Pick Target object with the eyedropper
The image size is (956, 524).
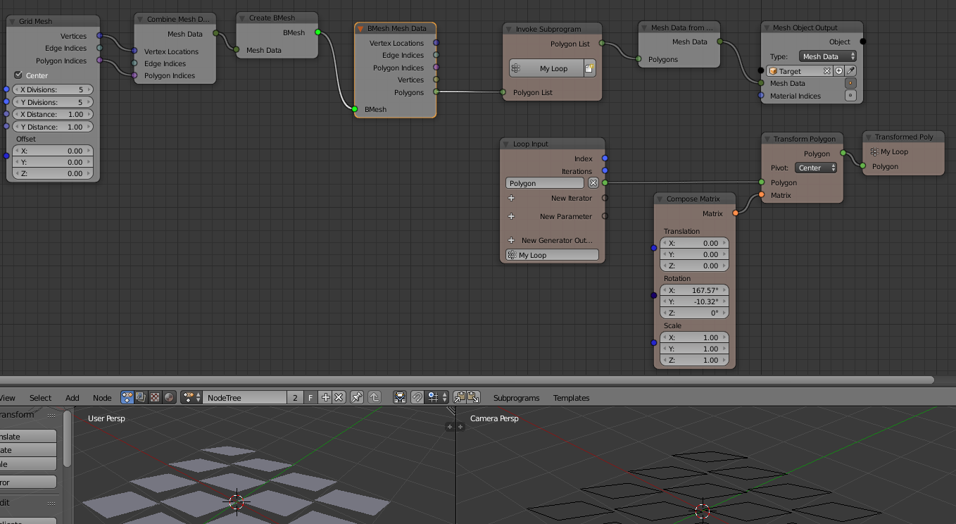click(851, 71)
